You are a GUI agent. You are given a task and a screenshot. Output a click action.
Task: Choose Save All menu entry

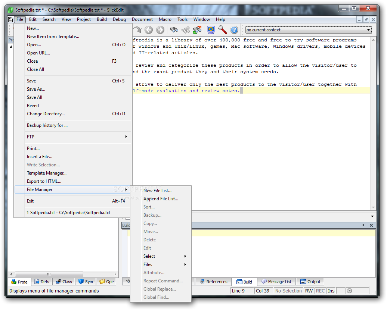tap(72, 97)
